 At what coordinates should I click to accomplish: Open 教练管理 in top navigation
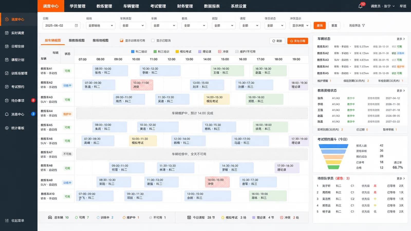104,6
